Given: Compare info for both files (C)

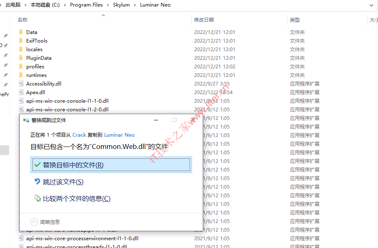Looking at the screenshot, I should coord(77,199).
